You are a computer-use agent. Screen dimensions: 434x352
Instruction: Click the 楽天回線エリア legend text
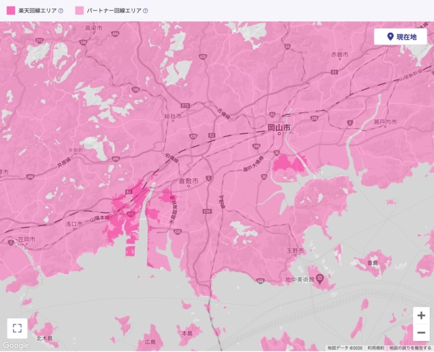pos(37,11)
